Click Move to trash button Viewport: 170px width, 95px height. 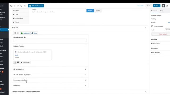(161, 34)
